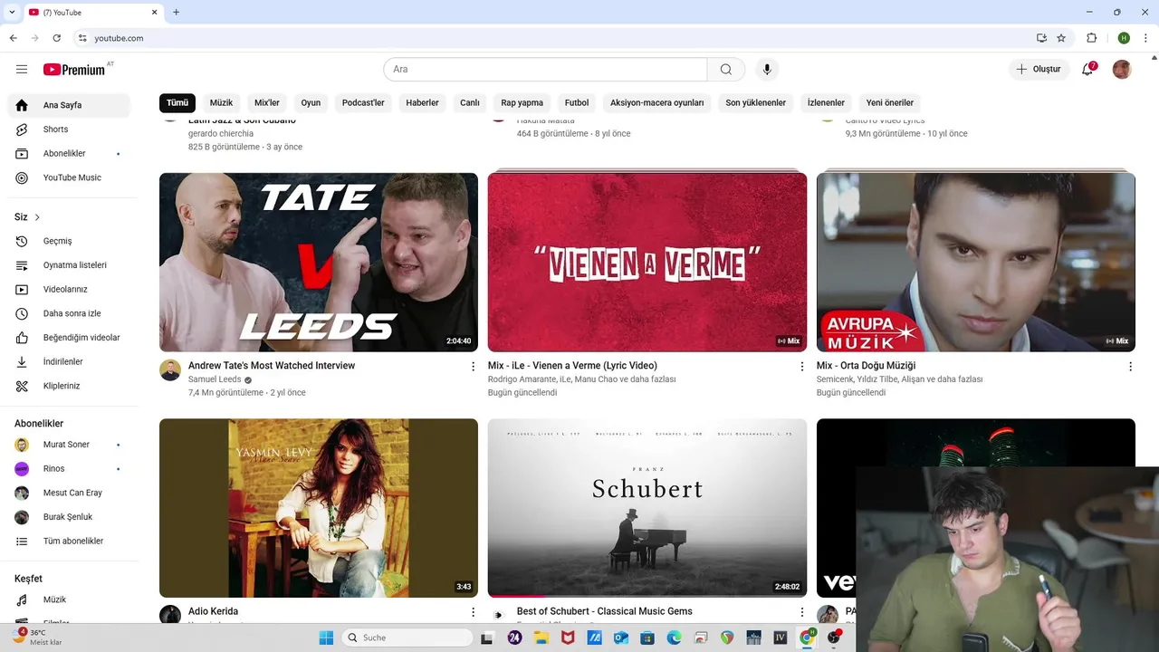Viewport: 1159px width, 652px height.
Task: Open Chrome three-dot menu
Action: 1146,38
